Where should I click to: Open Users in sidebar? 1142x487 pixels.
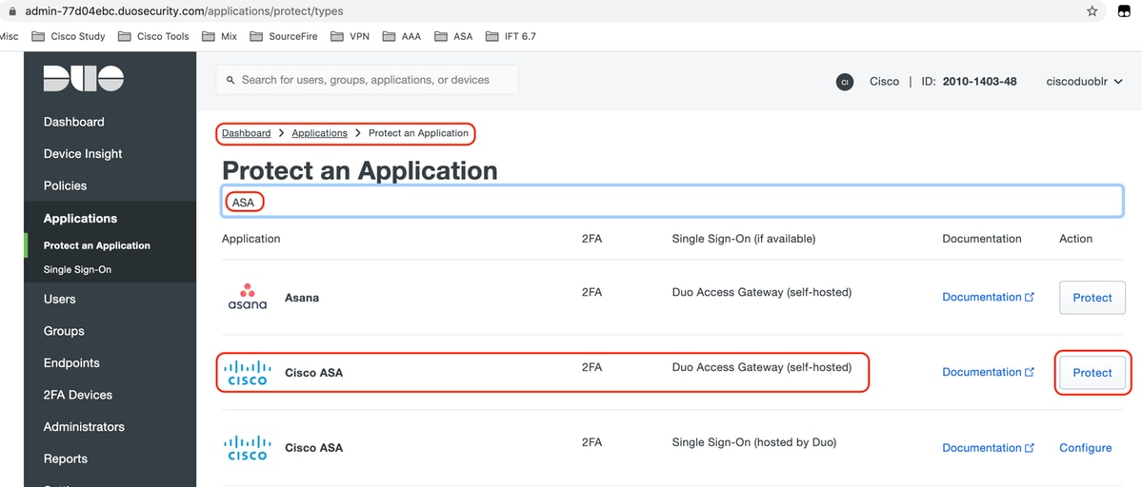[59, 300]
